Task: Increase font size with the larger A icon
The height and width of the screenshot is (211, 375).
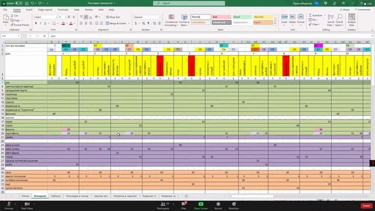Action: point(69,17)
